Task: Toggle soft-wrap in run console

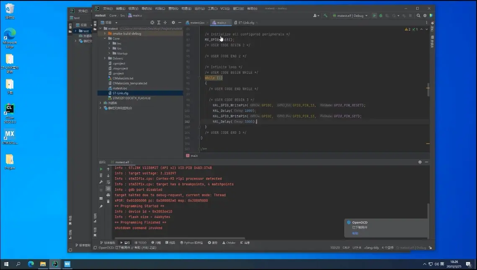Action: [108, 182]
